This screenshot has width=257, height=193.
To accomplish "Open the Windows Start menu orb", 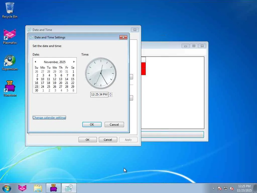I will point(7,188).
